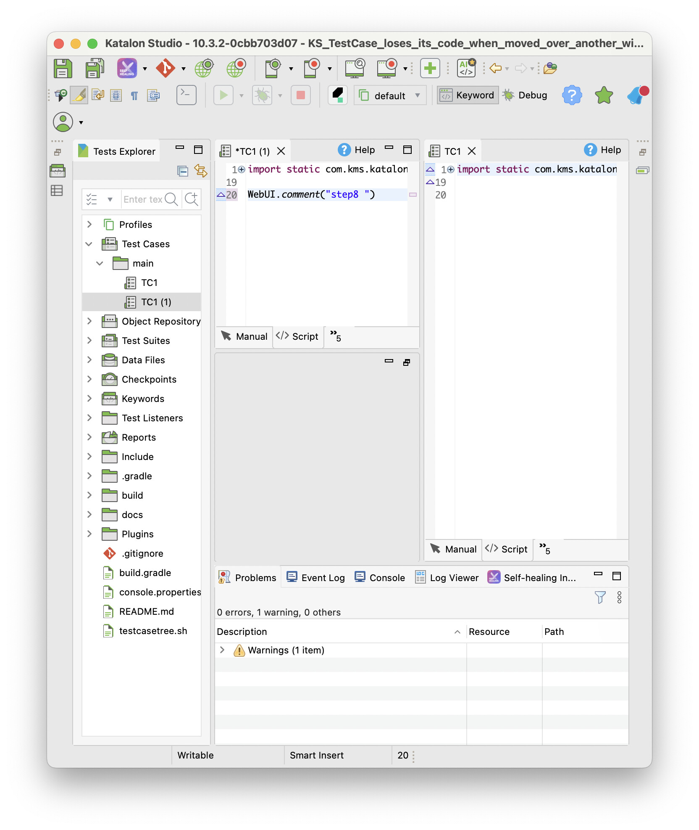Viewport: 699px width, 830px height.
Task: Click the Collapse All icon in Tests Explorer
Action: 183,171
